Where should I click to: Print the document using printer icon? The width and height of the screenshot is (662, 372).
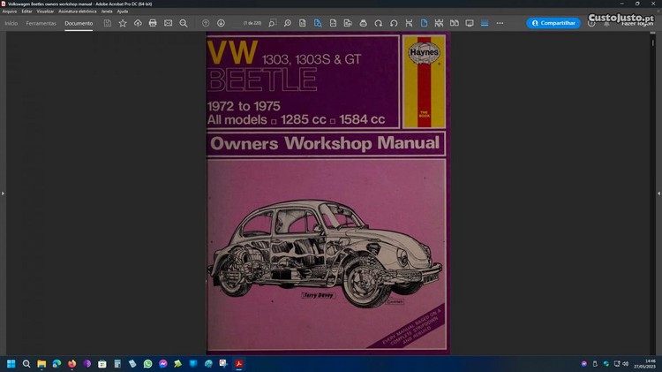click(x=153, y=23)
